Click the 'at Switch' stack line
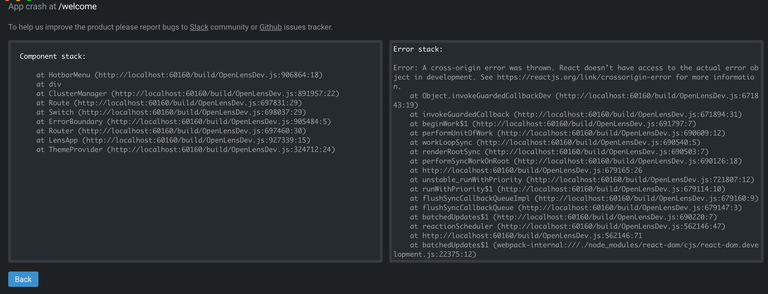The height and width of the screenshot is (294, 768). pos(171,112)
